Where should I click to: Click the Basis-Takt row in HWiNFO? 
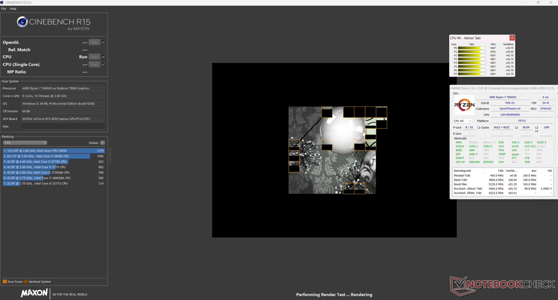click(502, 180)
